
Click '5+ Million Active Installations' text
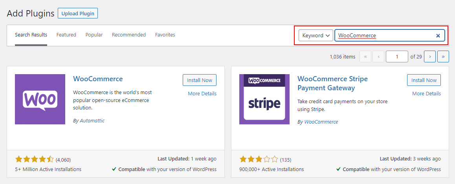[48, 169]
